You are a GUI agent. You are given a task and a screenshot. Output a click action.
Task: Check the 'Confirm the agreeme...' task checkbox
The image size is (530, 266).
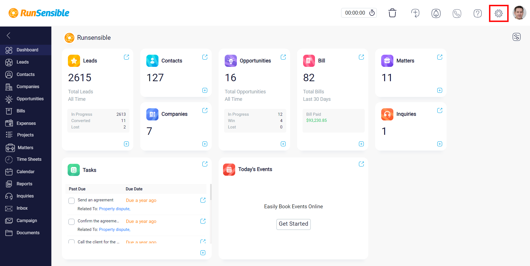(x=71, y=222)
